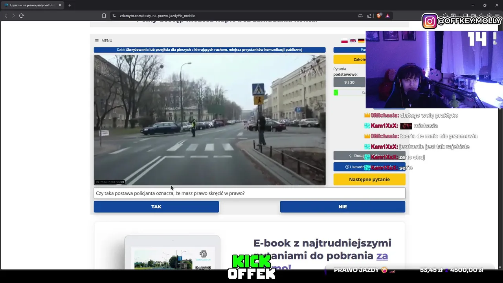Go to Następne pytanie
This screenshot has width=503, height=283.
tap(369, 179)
